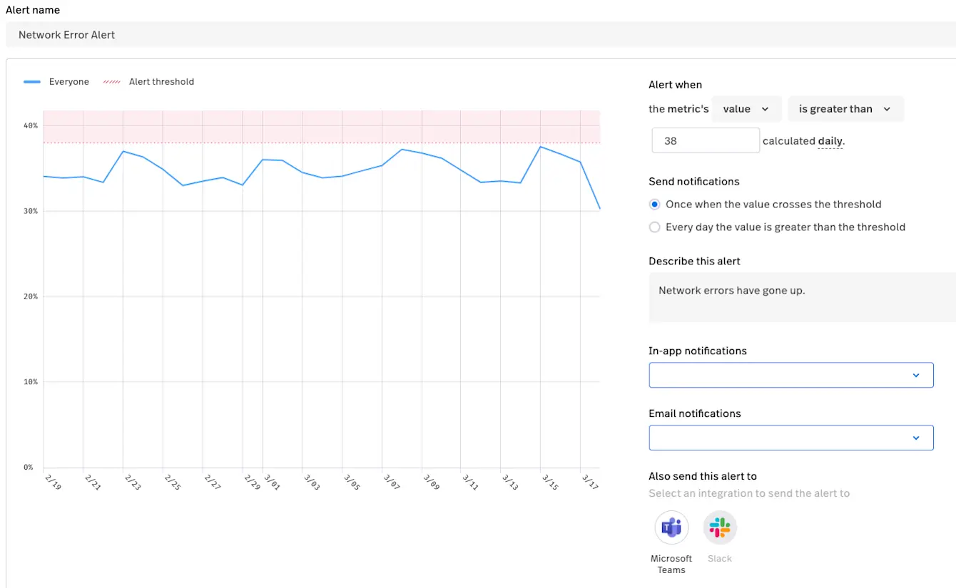Select 'Once when the value crosses the threshold'
This screenshot has height=588, width=956.
click(655, 205)
